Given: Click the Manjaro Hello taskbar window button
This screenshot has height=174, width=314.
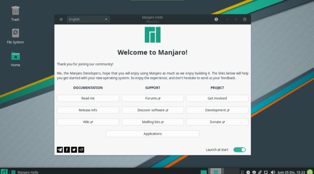Looking at the screenshot, I should pos(25,172).
